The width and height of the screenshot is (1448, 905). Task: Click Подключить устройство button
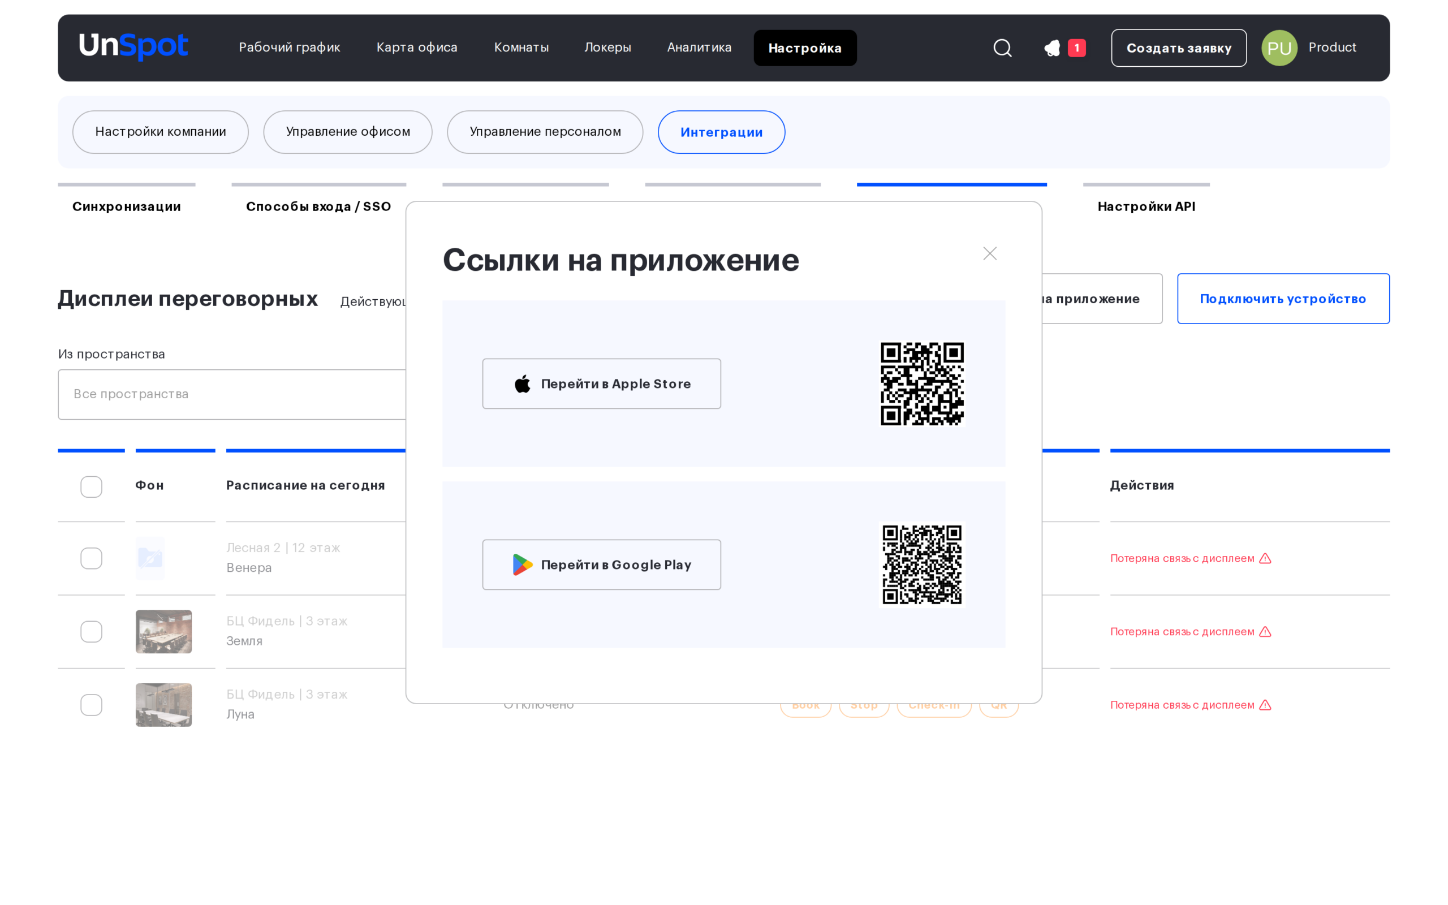1283,299
